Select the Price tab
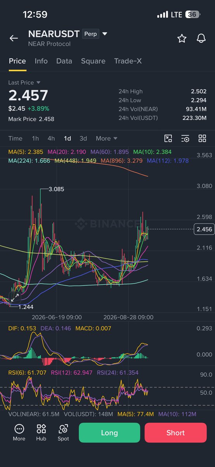 17,61
